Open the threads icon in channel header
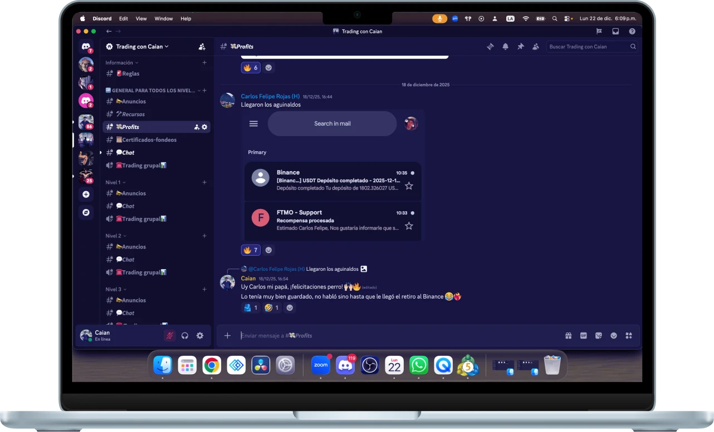 pyautogui.click(x=490, y=47)
